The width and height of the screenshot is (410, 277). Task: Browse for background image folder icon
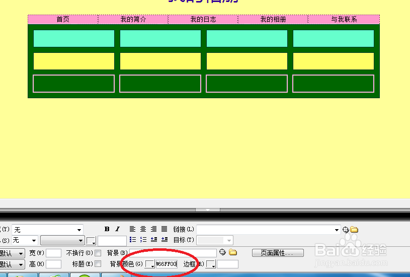pyautogui.click(x=233, y=252)
